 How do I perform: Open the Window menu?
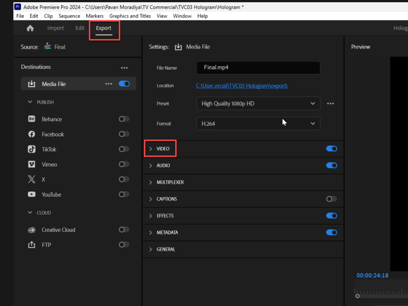[182, 16]
